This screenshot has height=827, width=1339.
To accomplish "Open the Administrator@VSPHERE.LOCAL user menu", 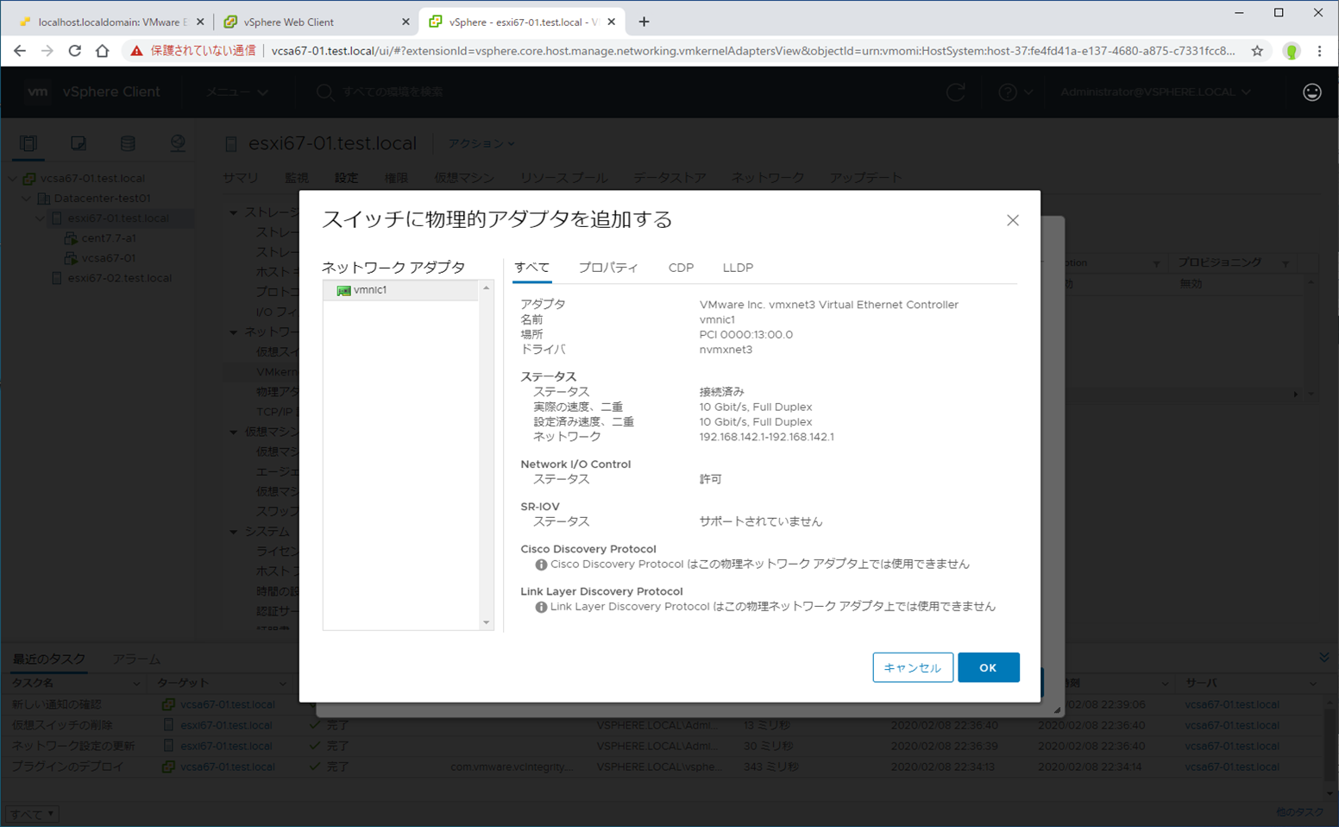I will (1155, 92).
